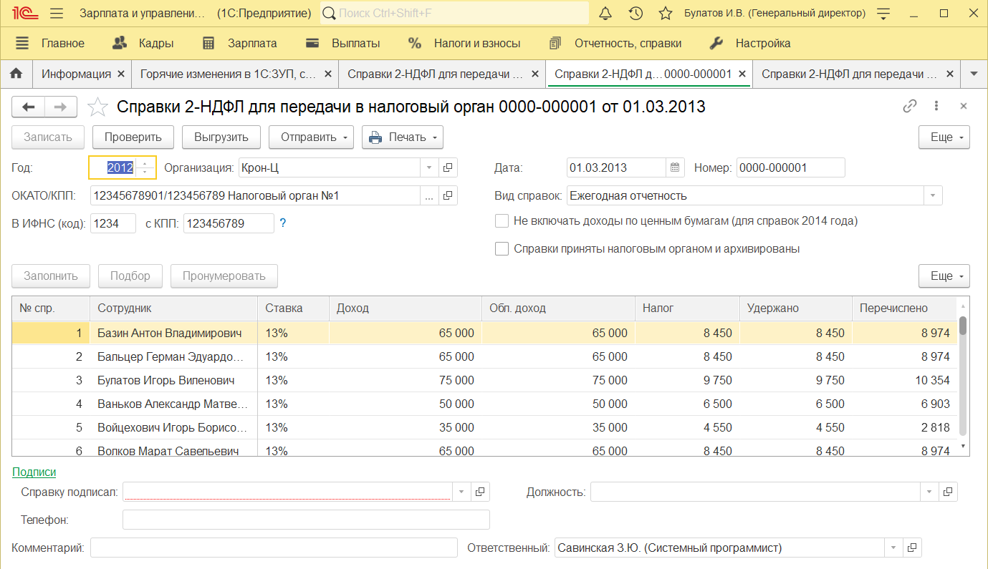The width and height of the screenshot is (988, 569).
Task: Open service settings icon near user name
Action: pos(884,13)
